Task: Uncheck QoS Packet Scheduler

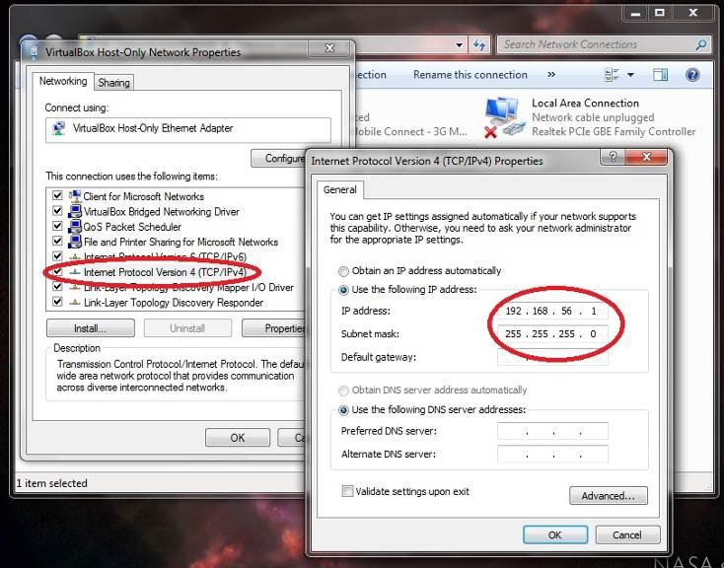Action: [x=57, y=226]
